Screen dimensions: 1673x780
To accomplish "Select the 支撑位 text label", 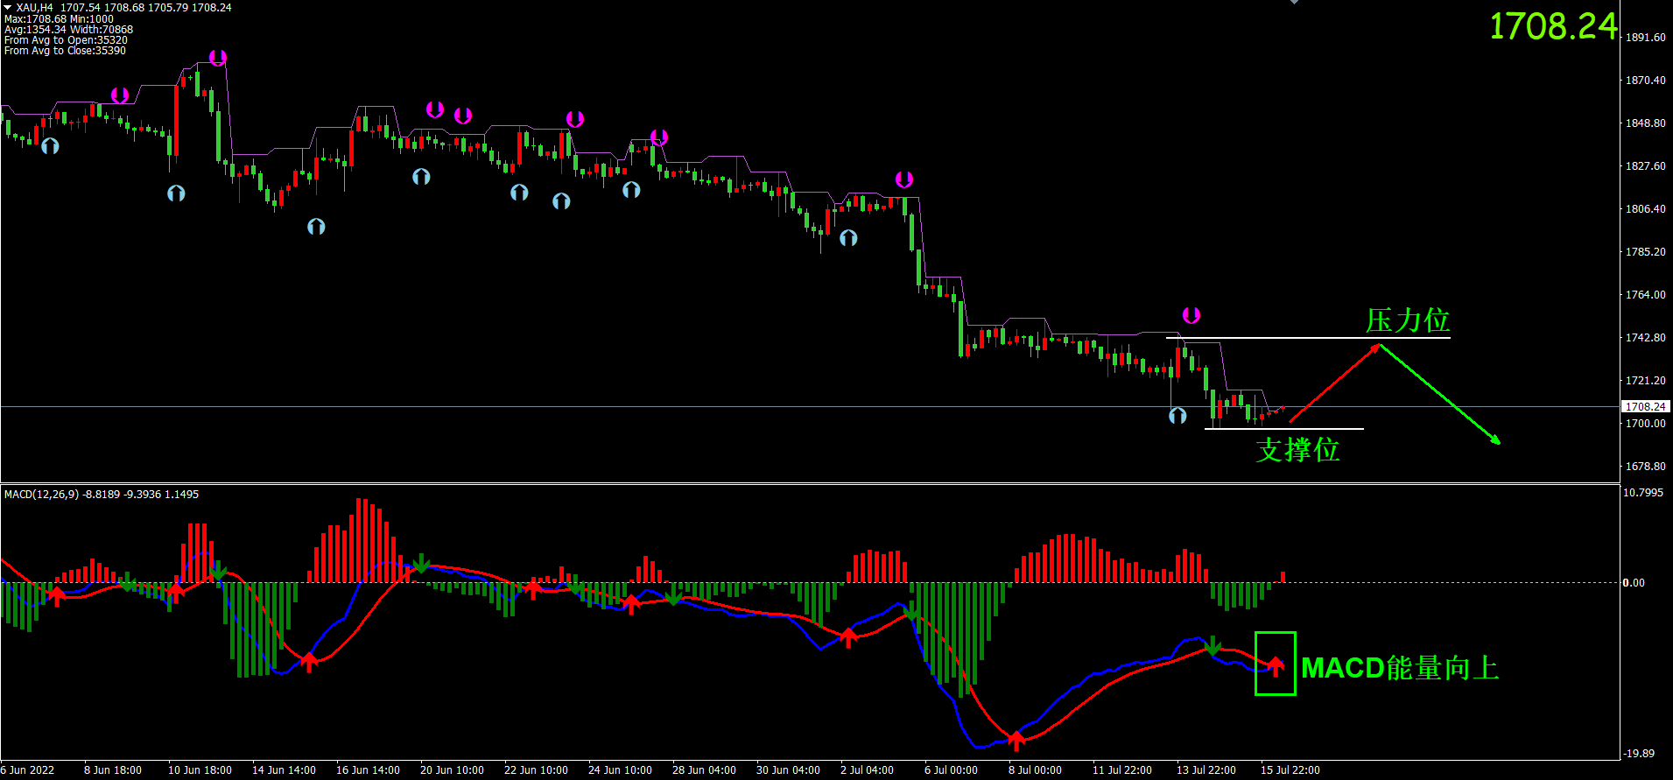I will pyautogui.click(x=1297, y=450).
